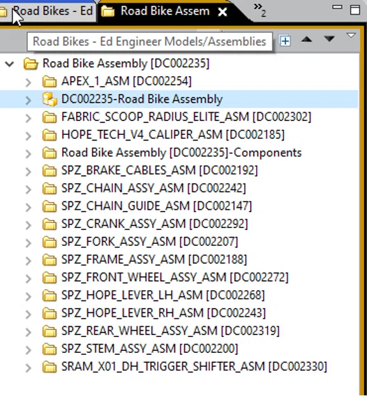Expand SPZ_STEM_ASSY_ASM node
The height and width of the screenshot is (396, 367).
[29, 350]
